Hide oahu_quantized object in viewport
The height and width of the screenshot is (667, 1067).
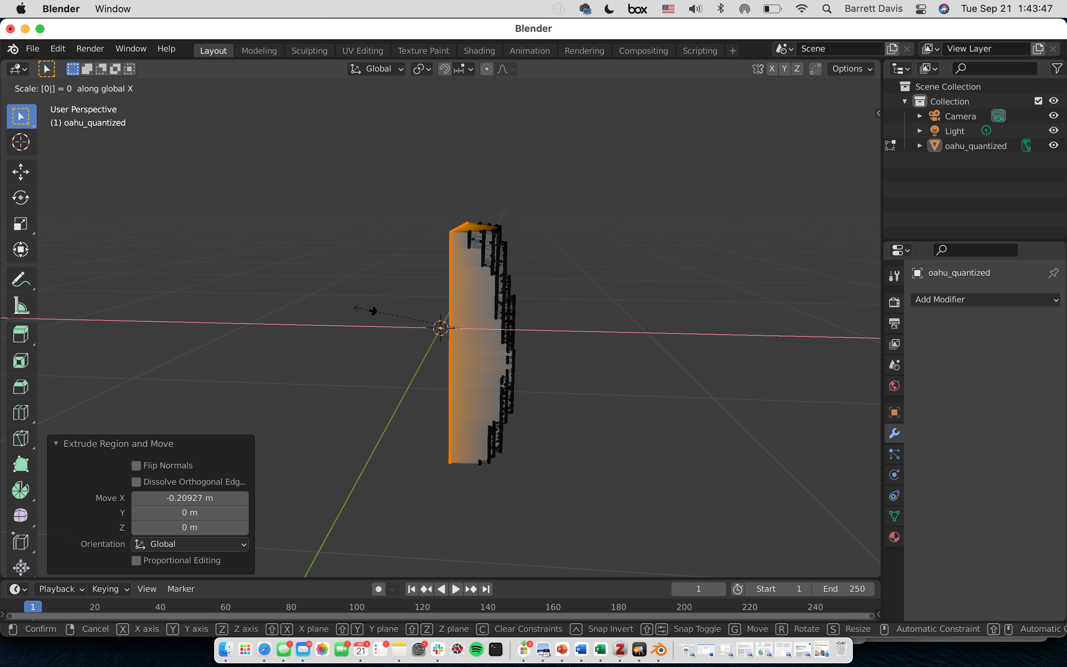click(x=1053, y=145)
